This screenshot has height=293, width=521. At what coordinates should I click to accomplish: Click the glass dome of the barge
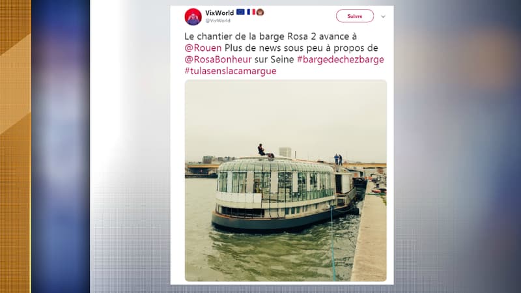(275, 166)
